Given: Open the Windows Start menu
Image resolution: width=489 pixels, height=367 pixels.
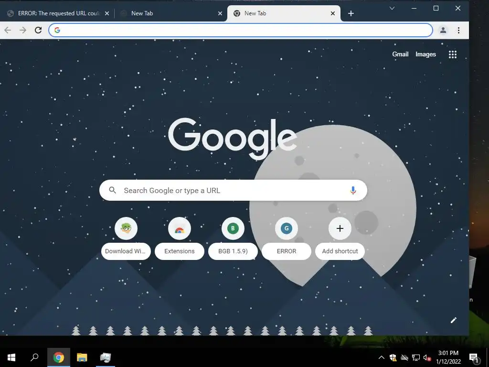Looking at the screenshot, I should (11, 357).
